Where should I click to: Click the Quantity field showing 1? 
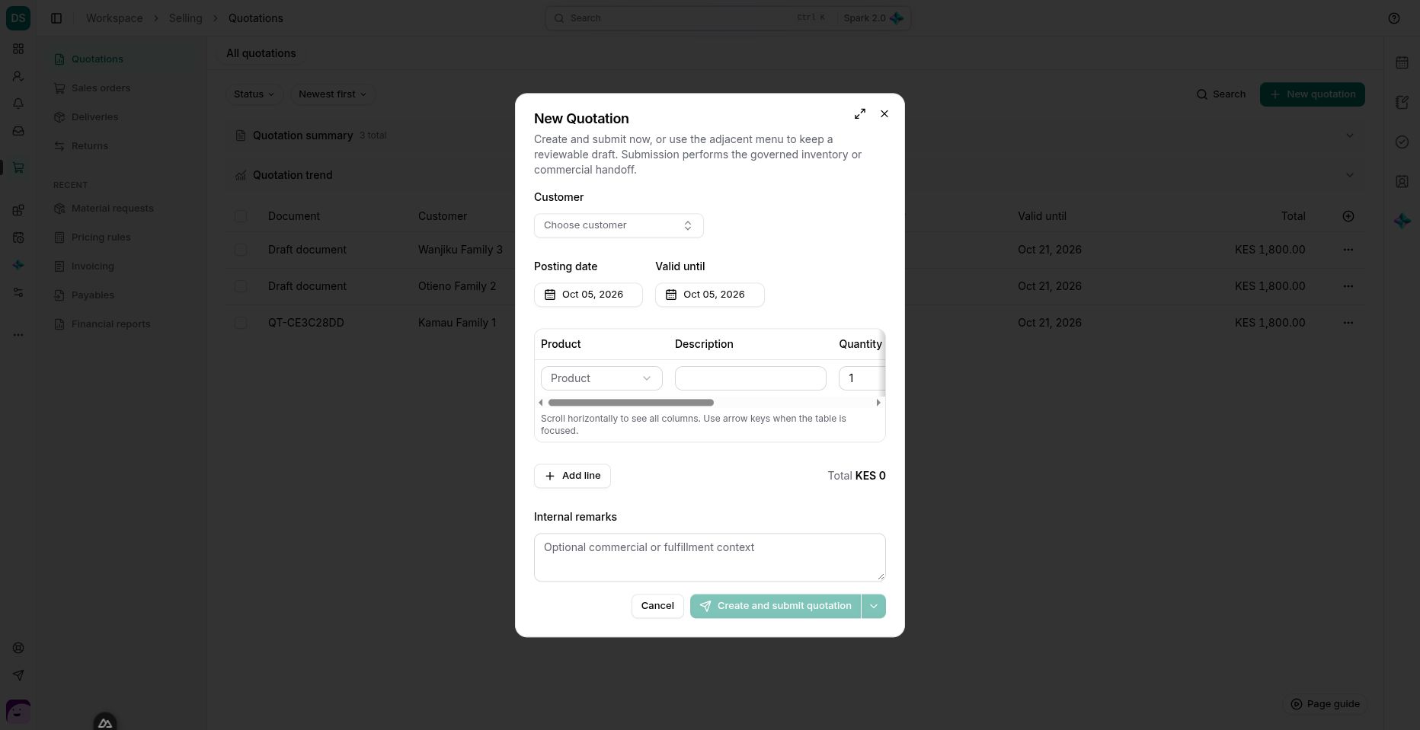[x=862, y=378]
